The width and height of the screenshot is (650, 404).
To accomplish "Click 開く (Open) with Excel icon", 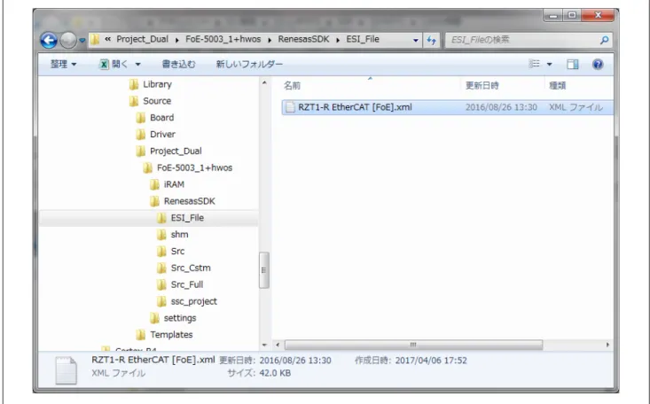I will tap(114, 64).
